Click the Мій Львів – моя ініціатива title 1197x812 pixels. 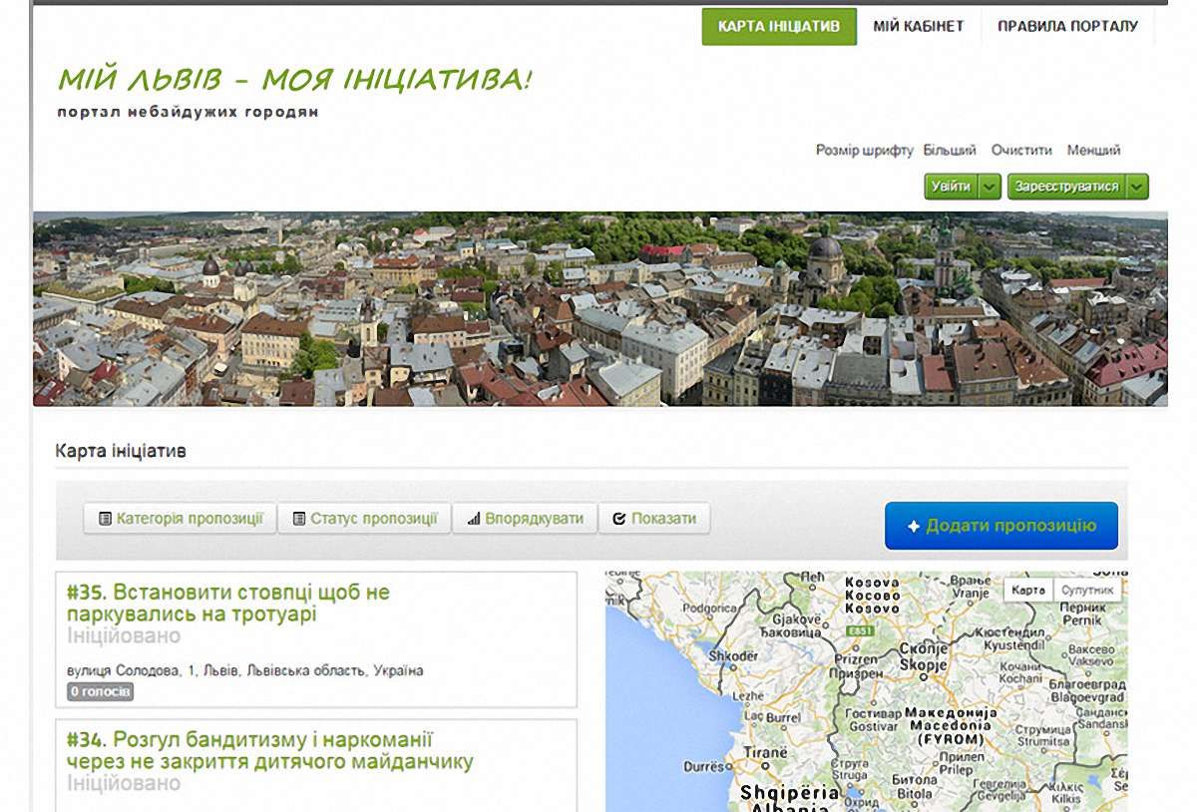click(x=294, y=80)
